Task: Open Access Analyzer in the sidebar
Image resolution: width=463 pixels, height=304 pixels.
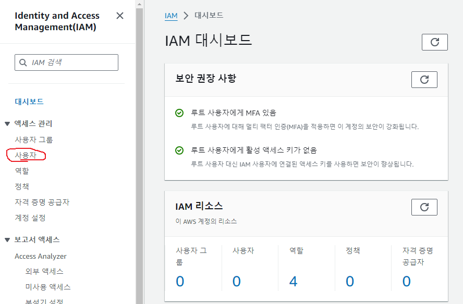Action: click(x=41, y=256)
